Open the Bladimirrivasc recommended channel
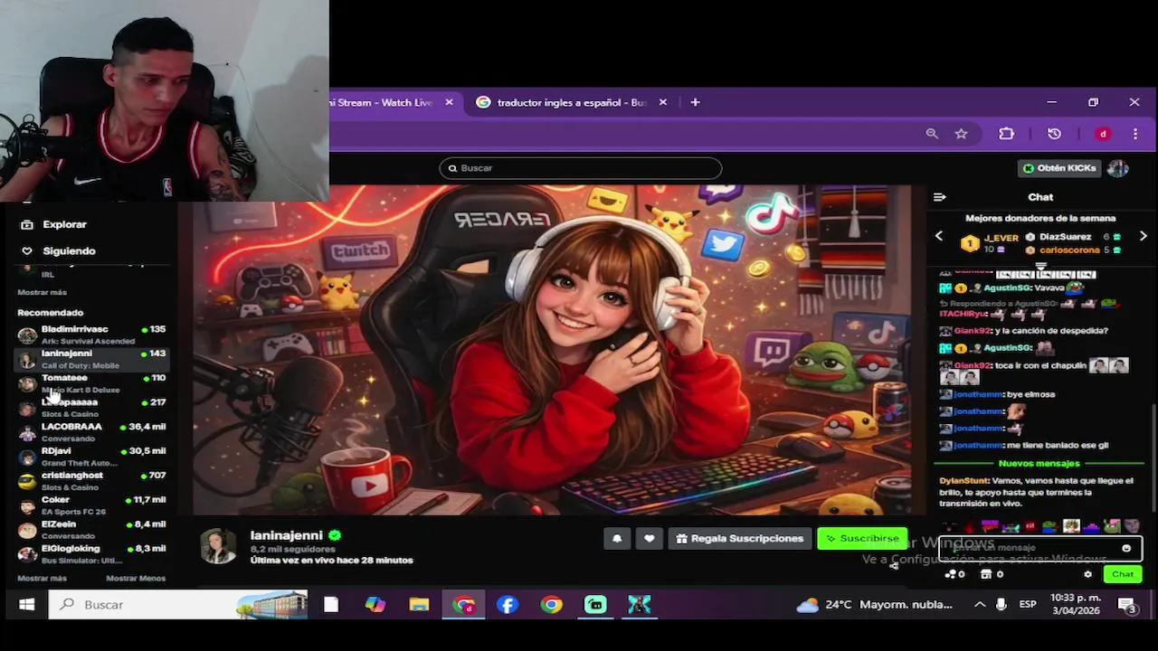This screenshot has height=651, width=1158. point(91,335)
